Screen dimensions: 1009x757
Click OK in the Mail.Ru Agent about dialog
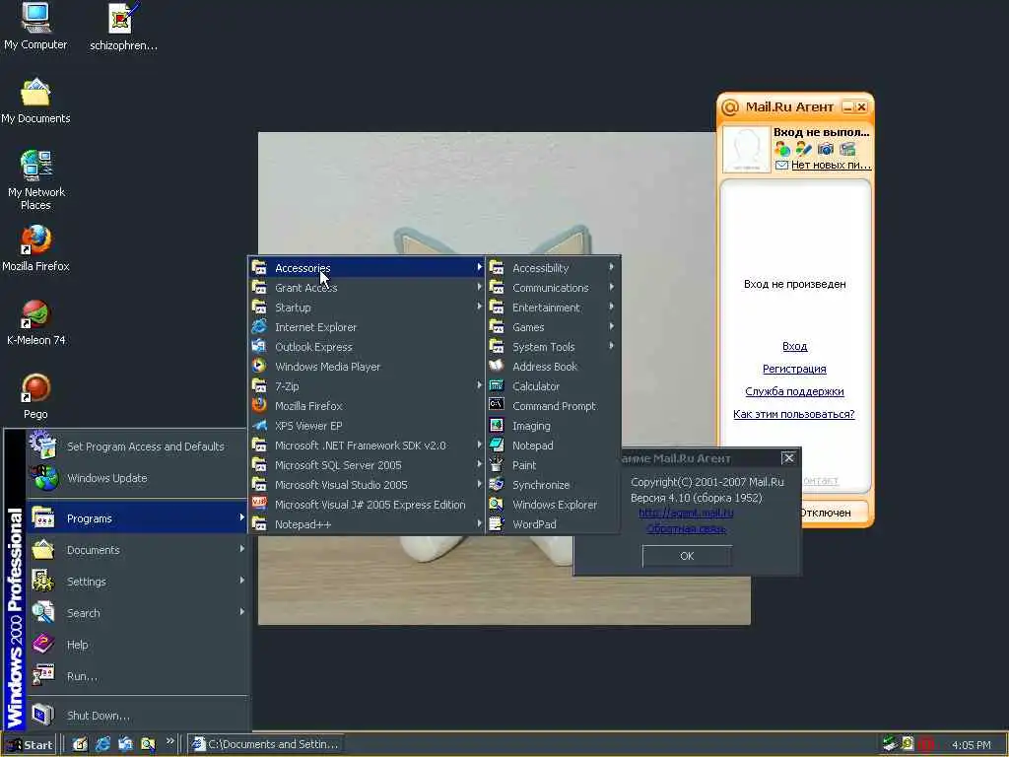click(687, 556)
